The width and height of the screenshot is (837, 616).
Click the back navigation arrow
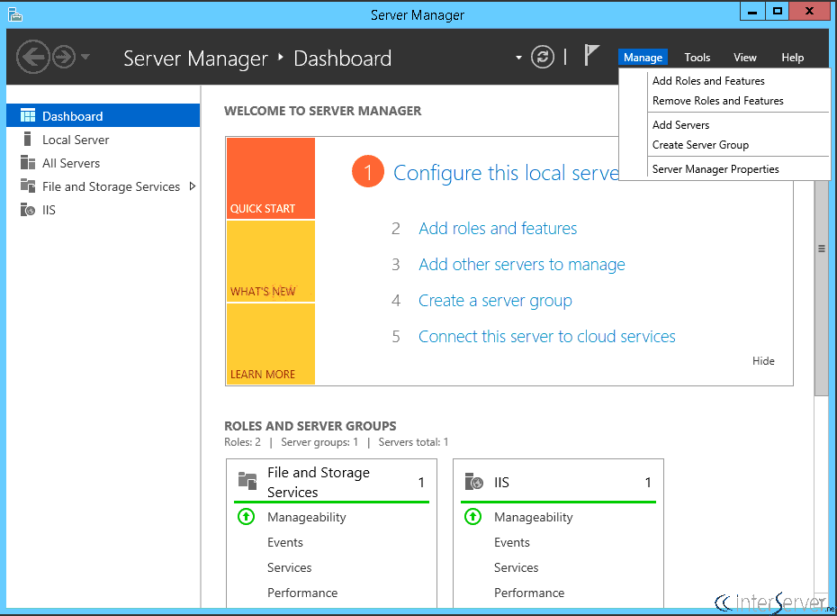coord(33,57)
